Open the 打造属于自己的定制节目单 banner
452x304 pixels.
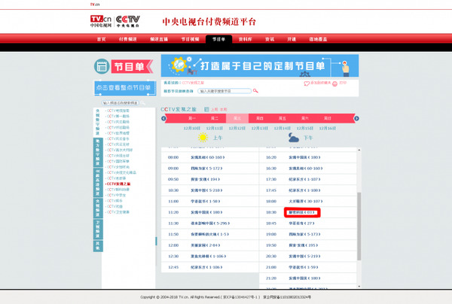(x=260, y=65)
